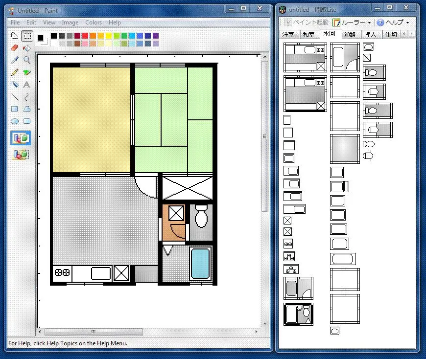Select the Free-Form Select tool

15,36
